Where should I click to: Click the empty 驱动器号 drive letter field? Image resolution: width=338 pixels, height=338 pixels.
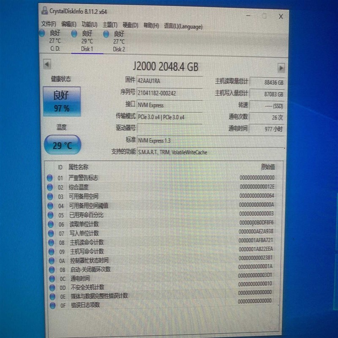(x=169, y=128)
